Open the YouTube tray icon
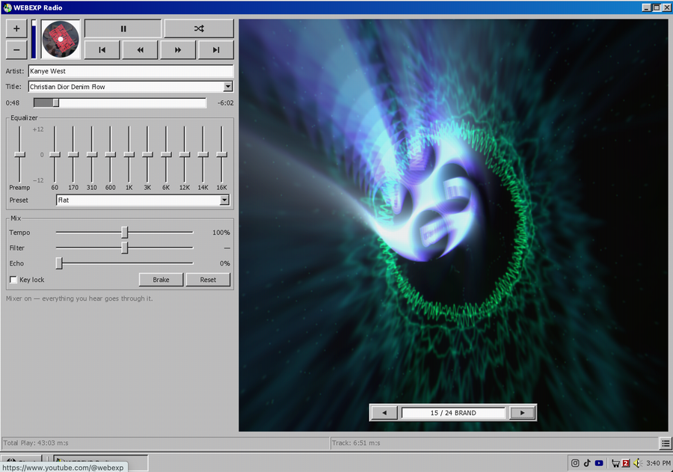Viewport: 673px width, 472px height. (599, 463)
